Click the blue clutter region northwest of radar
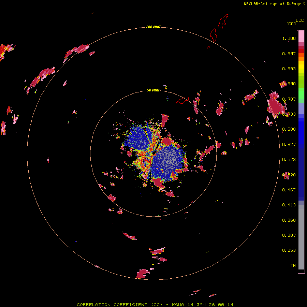307x307 pixels. coord(137,138)
